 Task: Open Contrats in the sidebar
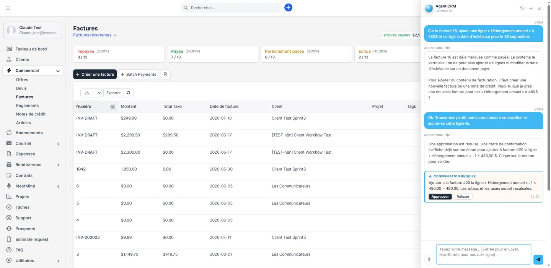click(24, 175)
